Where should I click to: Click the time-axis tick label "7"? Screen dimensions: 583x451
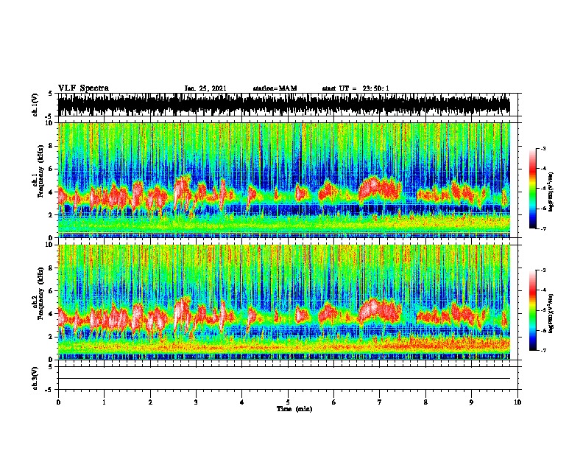[x=380, y=402]
